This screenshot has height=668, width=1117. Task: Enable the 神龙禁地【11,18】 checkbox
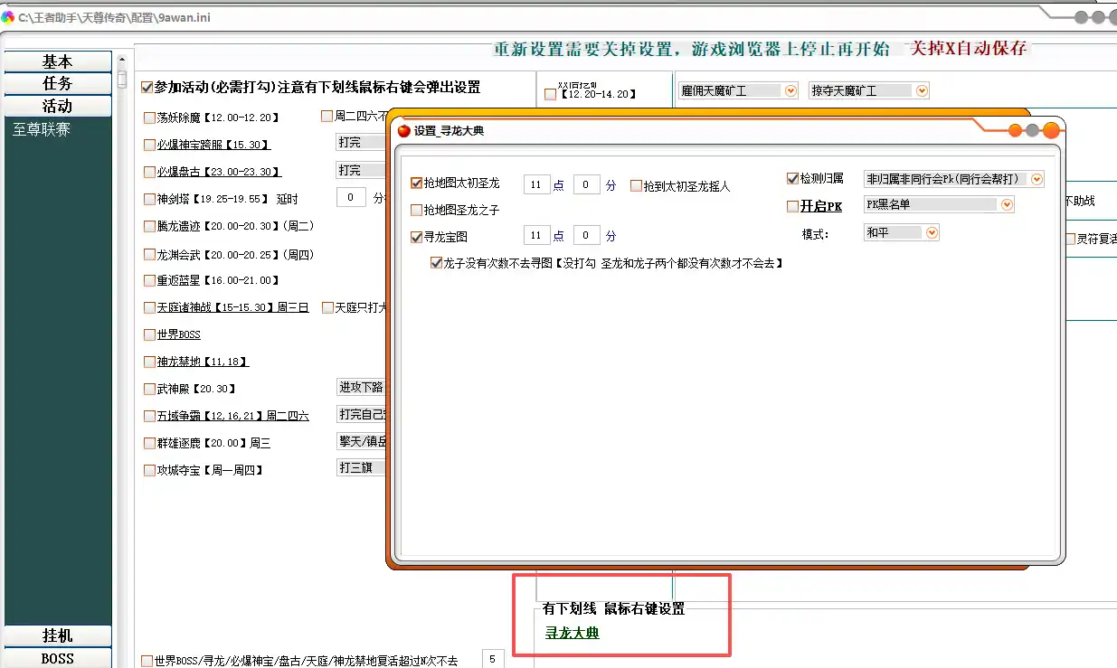[x=149, y=362]
